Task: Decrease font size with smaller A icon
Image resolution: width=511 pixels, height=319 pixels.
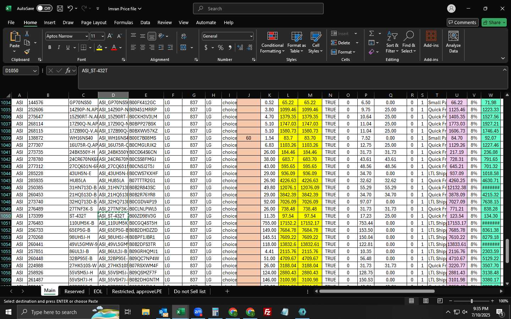Action: [119, 36]
